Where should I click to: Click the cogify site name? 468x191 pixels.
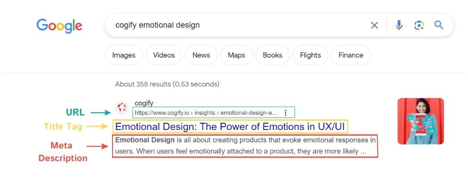click(144, 103)
